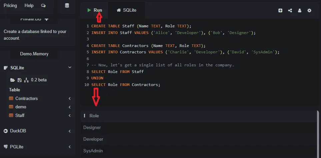Screen dimensions: 321x158
Task: Click the share icon in the top toolbar
Action: pos(290,11)
